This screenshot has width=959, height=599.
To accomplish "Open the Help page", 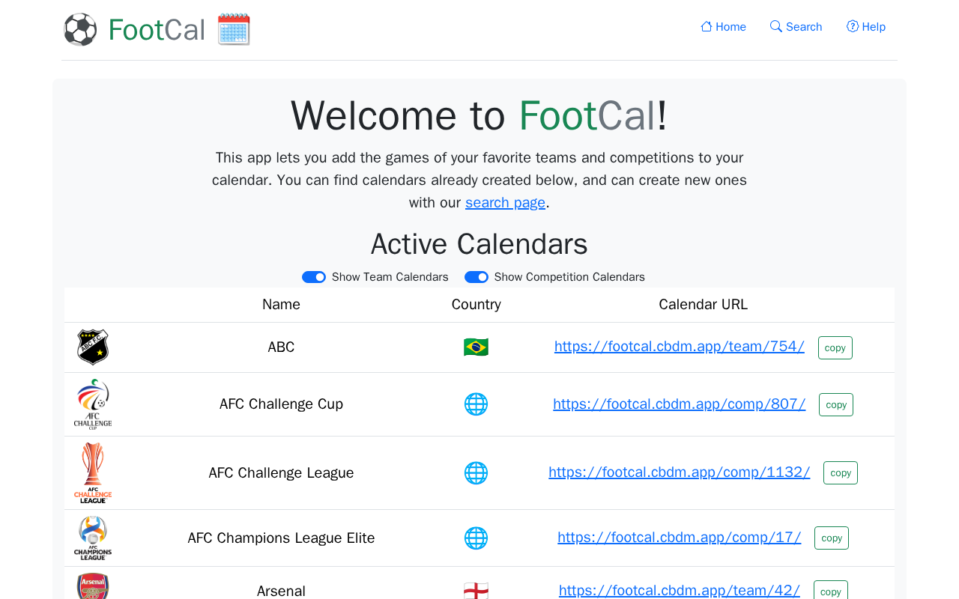I will coord(866,27).
